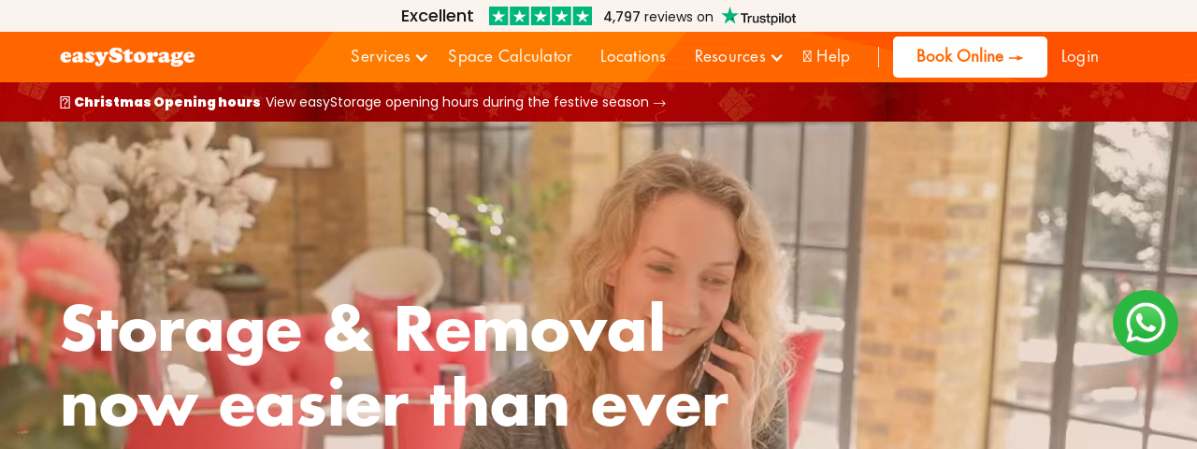Click the Christmas Opening hours heading
Image resolution: width=1197 pixels, height=449 pixels.
[167, 103]
